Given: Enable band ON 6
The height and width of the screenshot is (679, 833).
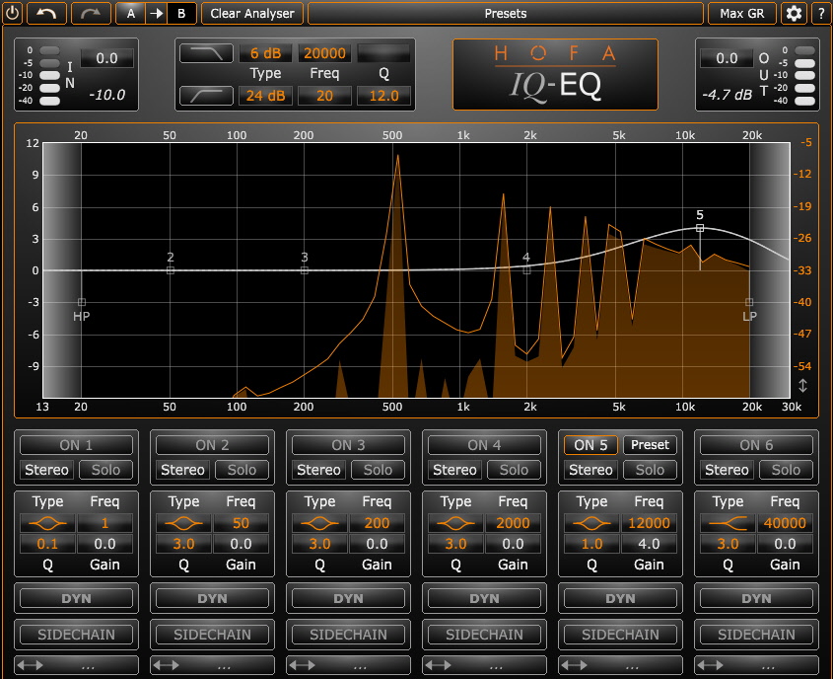Looking at the screenshot, I should pos(756,445).
